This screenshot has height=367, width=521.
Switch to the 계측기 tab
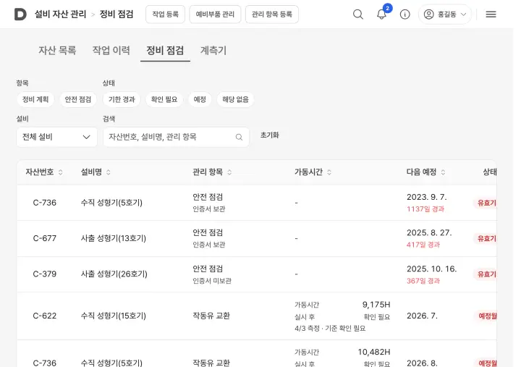213,51
